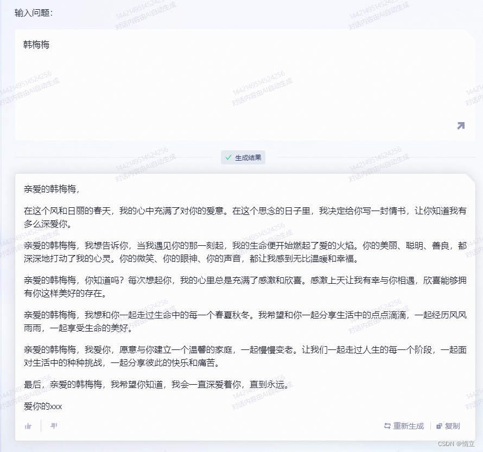The width and height of the screenshot is (483, 452).
Task: Click the signature 爱你的xxx
Action: [x=43, y=406]
